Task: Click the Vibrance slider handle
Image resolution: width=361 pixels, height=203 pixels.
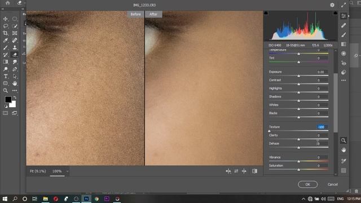Action: coord(298,161)
